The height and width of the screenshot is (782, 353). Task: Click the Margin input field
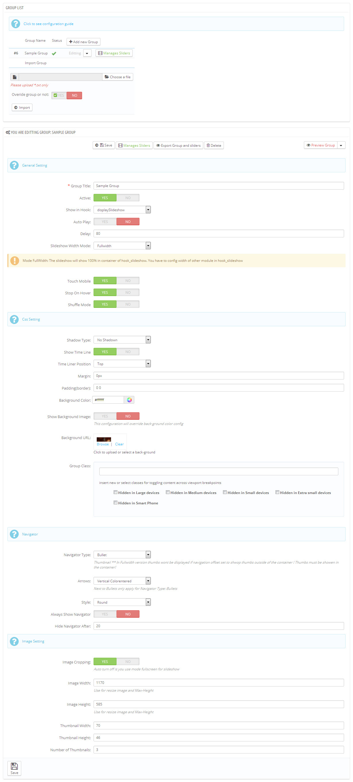click(x=219, y=376)
